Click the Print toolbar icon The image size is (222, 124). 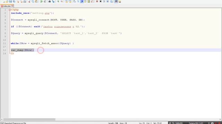[x=25, y=1]
